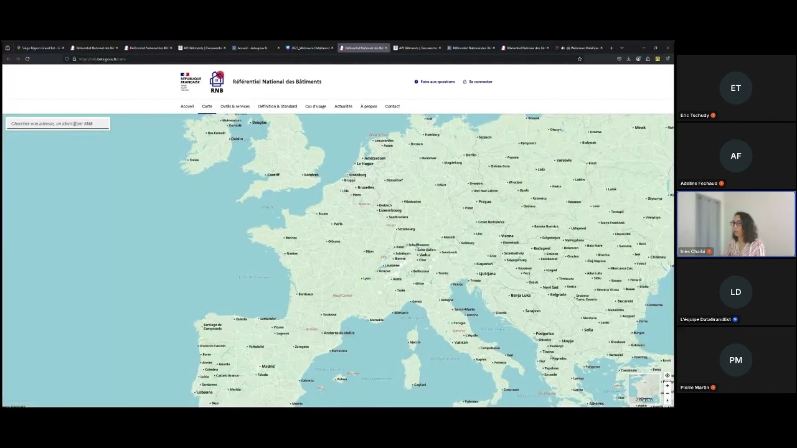Switch to 2025_Webinaire DataGrand tab
The image size is (797, 448).
point(309,48)
